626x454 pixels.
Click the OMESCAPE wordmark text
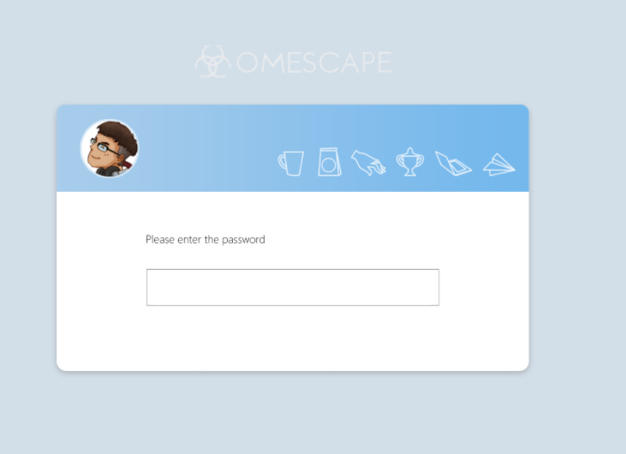pos(314,63)
